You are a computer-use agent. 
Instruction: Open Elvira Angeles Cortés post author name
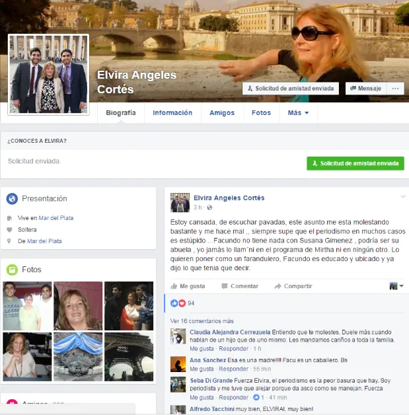[x=229, y=198]
